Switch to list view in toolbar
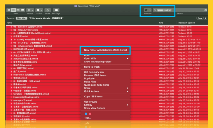The width and height of the screenshot is (213, 128). pyautogui.click(x=13, y=10)
